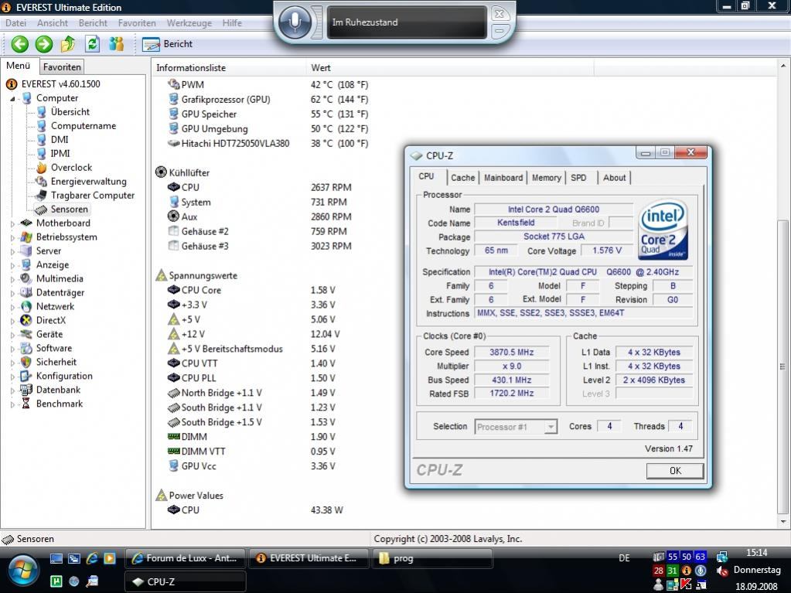Click the refresh toolbar icon

pyautogui.click(x=92, y=44)
